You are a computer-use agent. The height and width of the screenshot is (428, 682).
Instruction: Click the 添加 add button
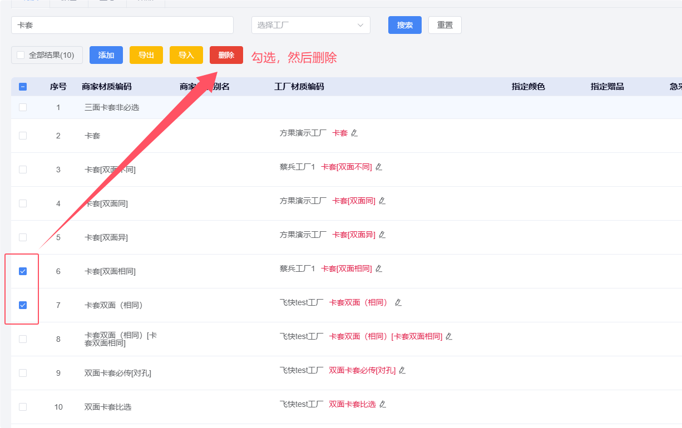[106, 55]
